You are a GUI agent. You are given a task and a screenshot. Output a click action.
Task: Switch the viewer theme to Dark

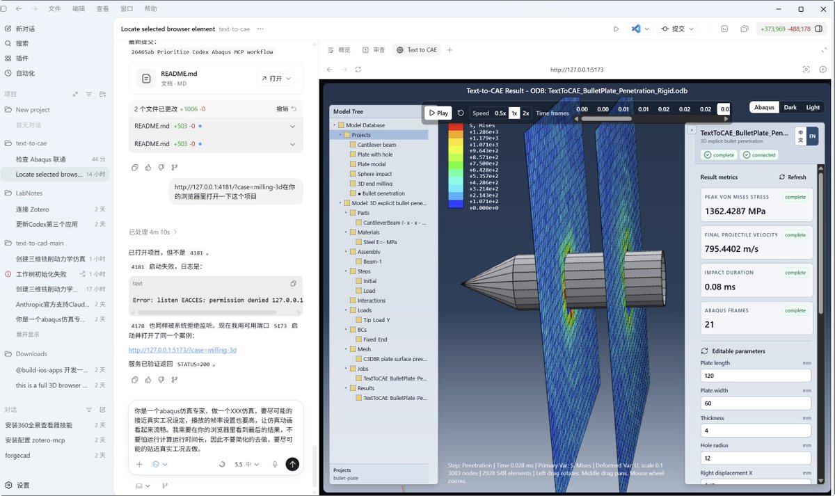(790, 107)
